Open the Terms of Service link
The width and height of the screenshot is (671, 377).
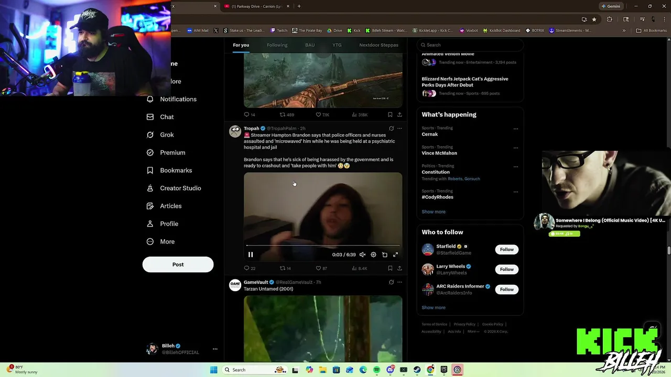pos(435,324)
